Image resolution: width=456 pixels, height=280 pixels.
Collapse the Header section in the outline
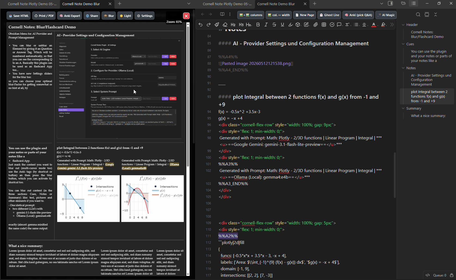tap(403, 25)
